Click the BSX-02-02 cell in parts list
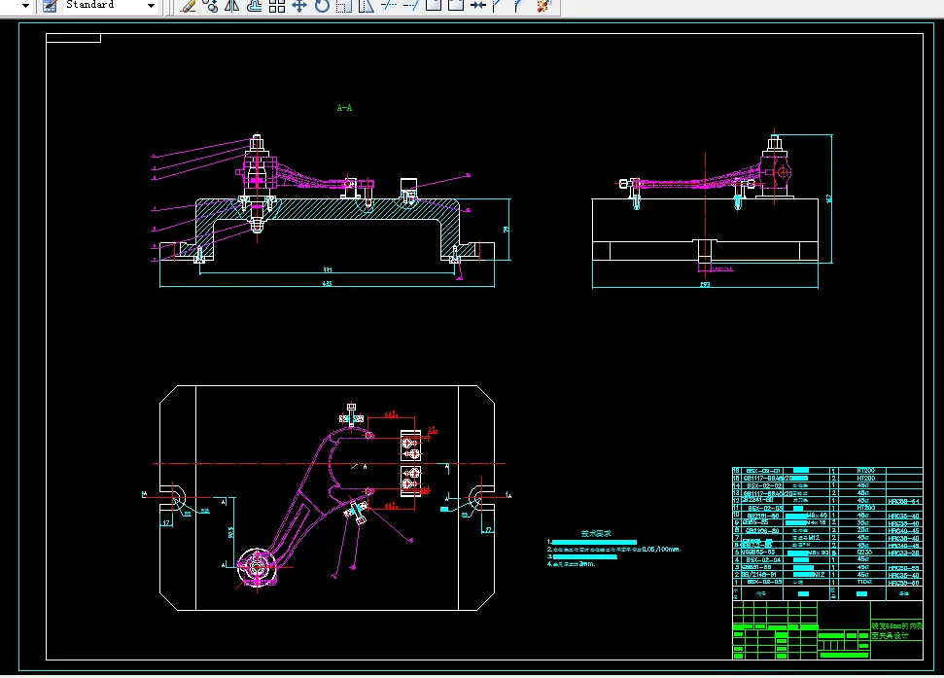Image resolution: width=944 pixels, height=678 pixels. click(763, 485)
